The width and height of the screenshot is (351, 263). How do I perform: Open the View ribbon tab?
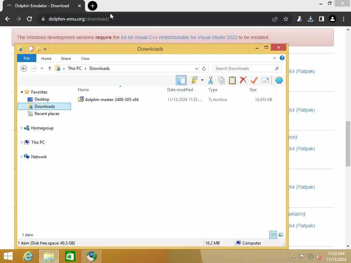pos(85,58)
